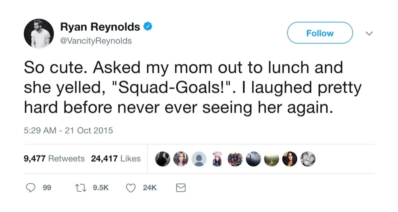The height and width of the screenshot is (212, 398).
Task: Click the liker avatar with group in jerseys
Action: point(235,159)
